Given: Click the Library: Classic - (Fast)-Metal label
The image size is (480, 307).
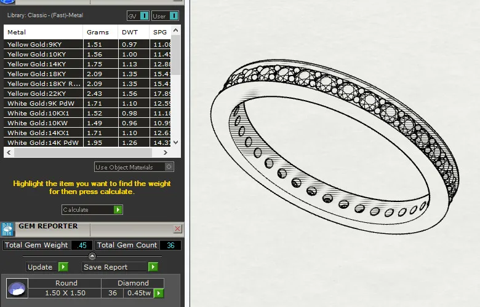Looking at the screenshot, I should click(46, 15).
